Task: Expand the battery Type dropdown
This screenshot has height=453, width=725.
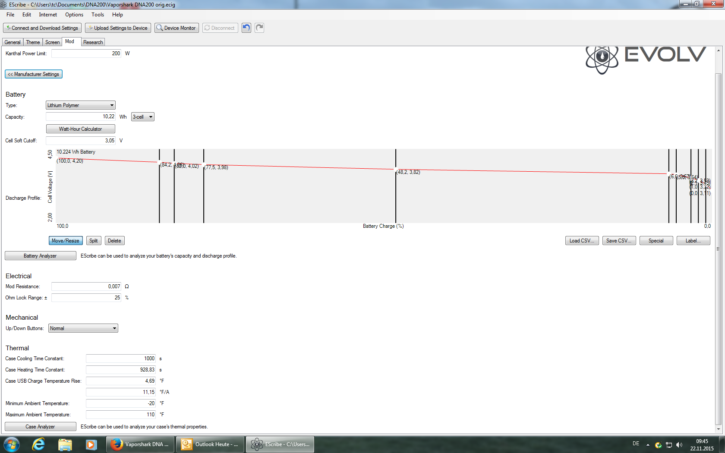Action: click(80, 105)
